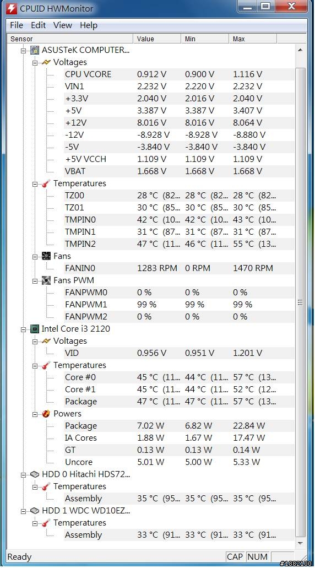Image resolution: width=315 pixels, height=568 pixels.
Task: Select the VID voltage row
Action: point(179,353)
